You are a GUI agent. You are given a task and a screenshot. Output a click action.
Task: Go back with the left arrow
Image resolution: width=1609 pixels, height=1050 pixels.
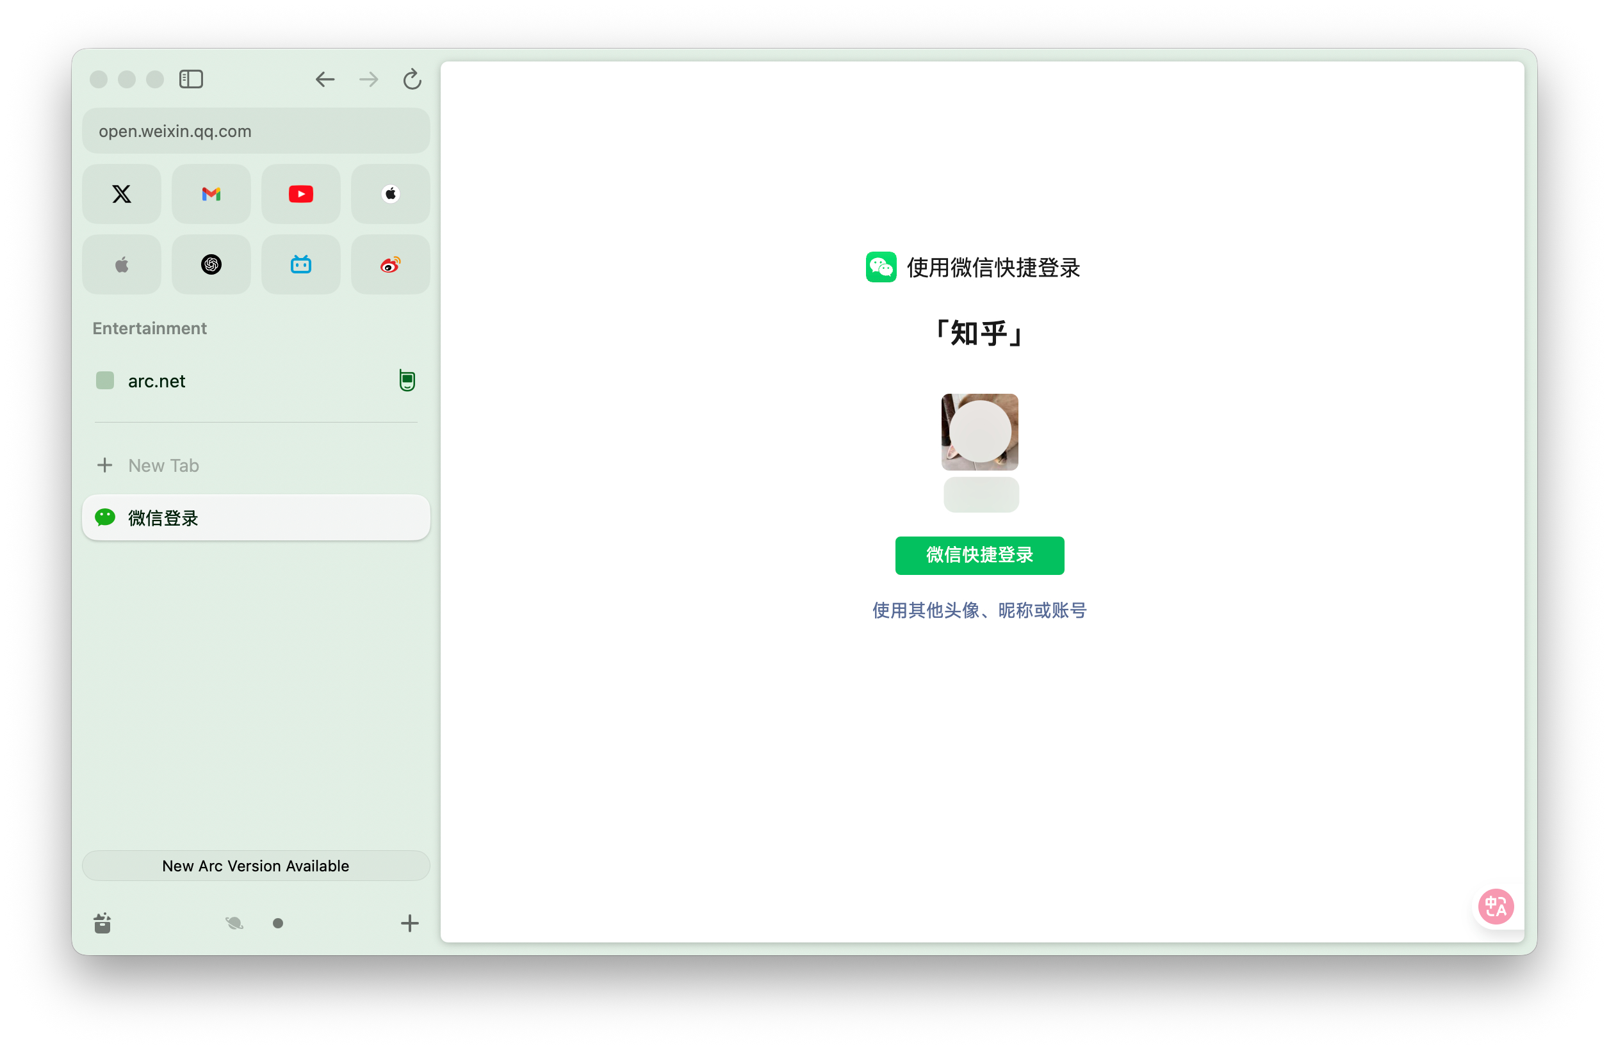click(325, 79)
